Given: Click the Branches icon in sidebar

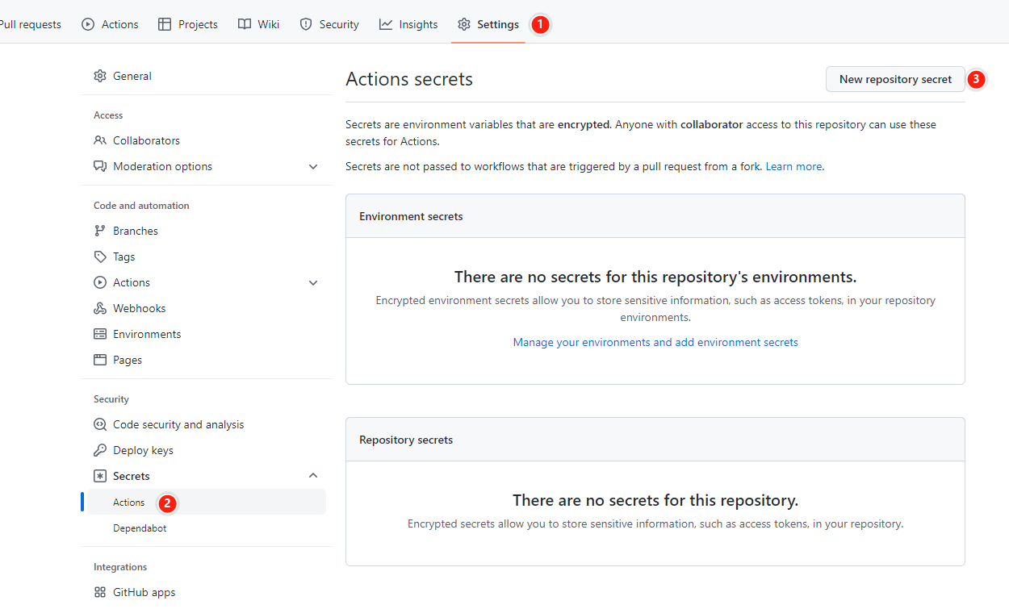Looking at the screenshot, I should pos(100,231).
